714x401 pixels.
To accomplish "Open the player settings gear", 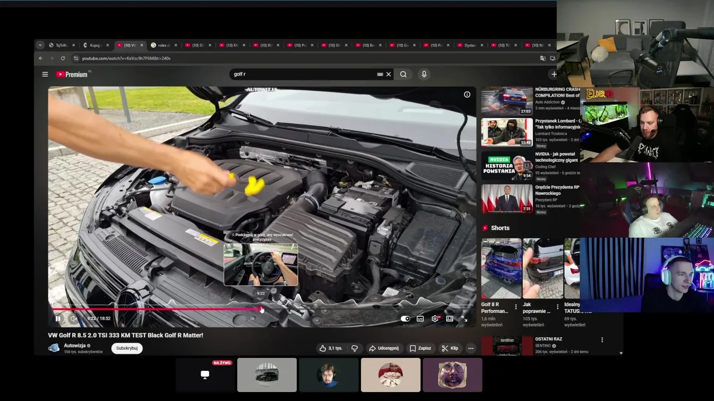I will point(435,319).
